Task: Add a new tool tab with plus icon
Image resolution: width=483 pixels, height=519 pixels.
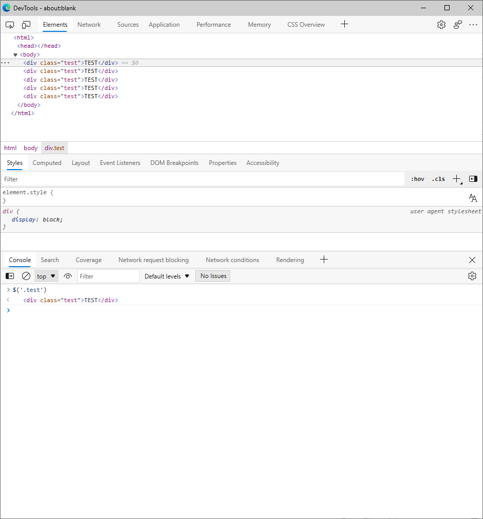Action: pos(344,24)
